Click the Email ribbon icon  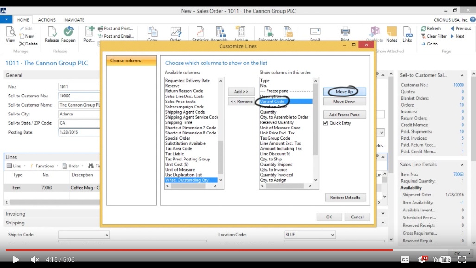point(315,34)
